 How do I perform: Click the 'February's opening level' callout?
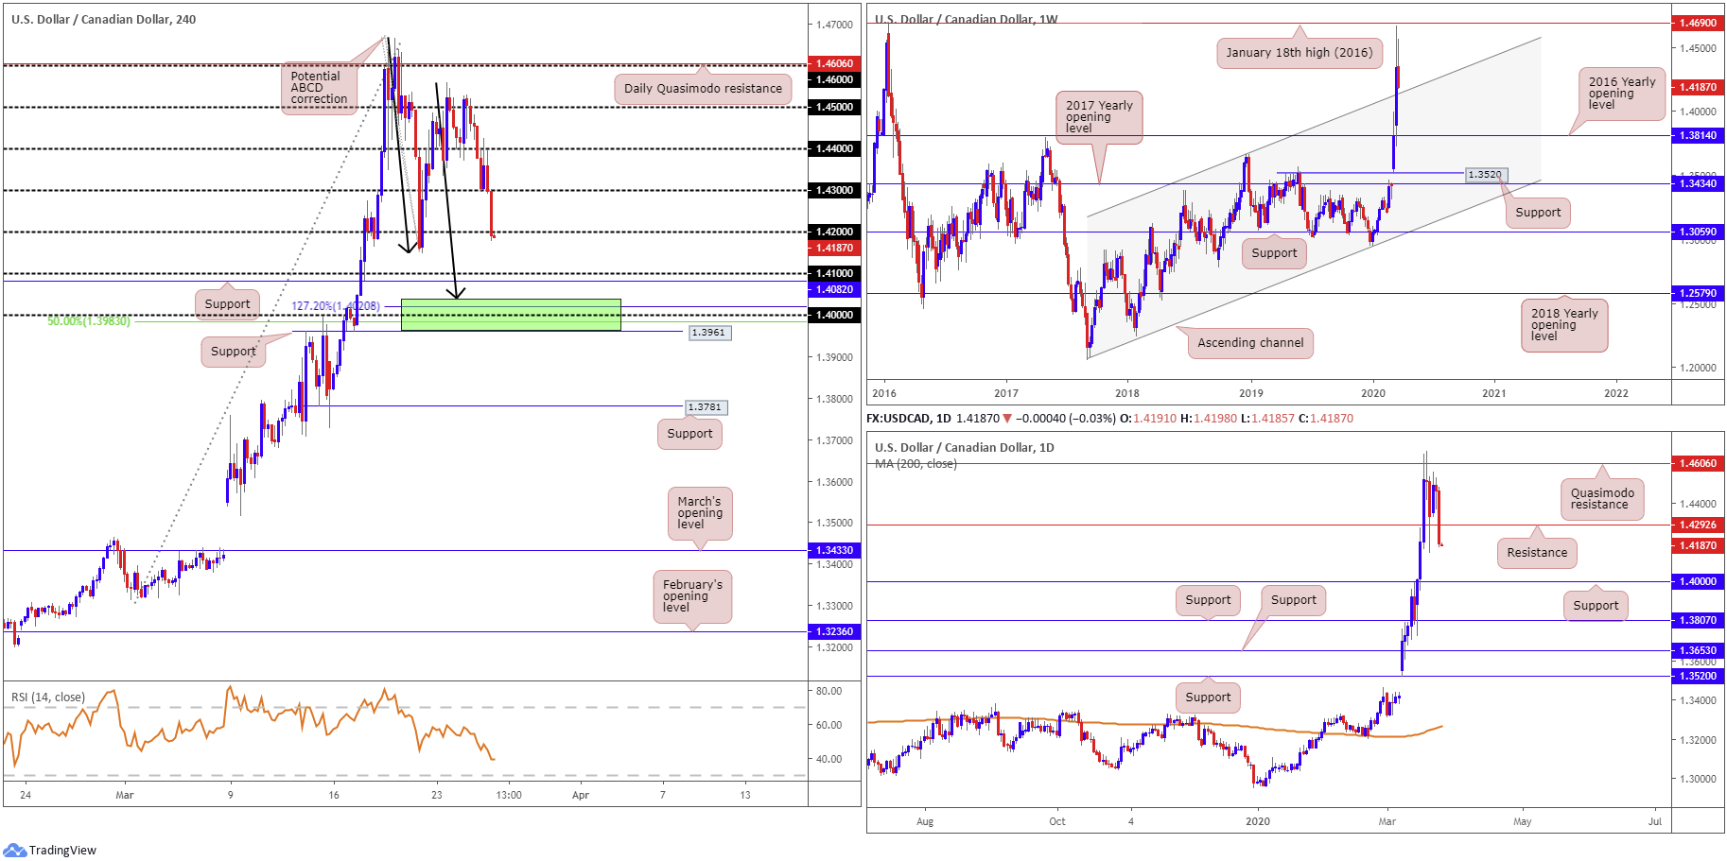(x=692, y=596)
